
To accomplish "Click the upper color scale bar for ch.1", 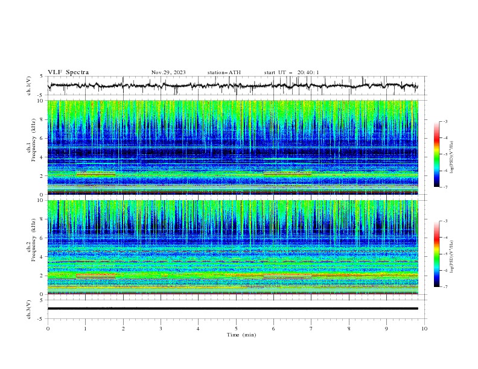I will coord(436,154).
